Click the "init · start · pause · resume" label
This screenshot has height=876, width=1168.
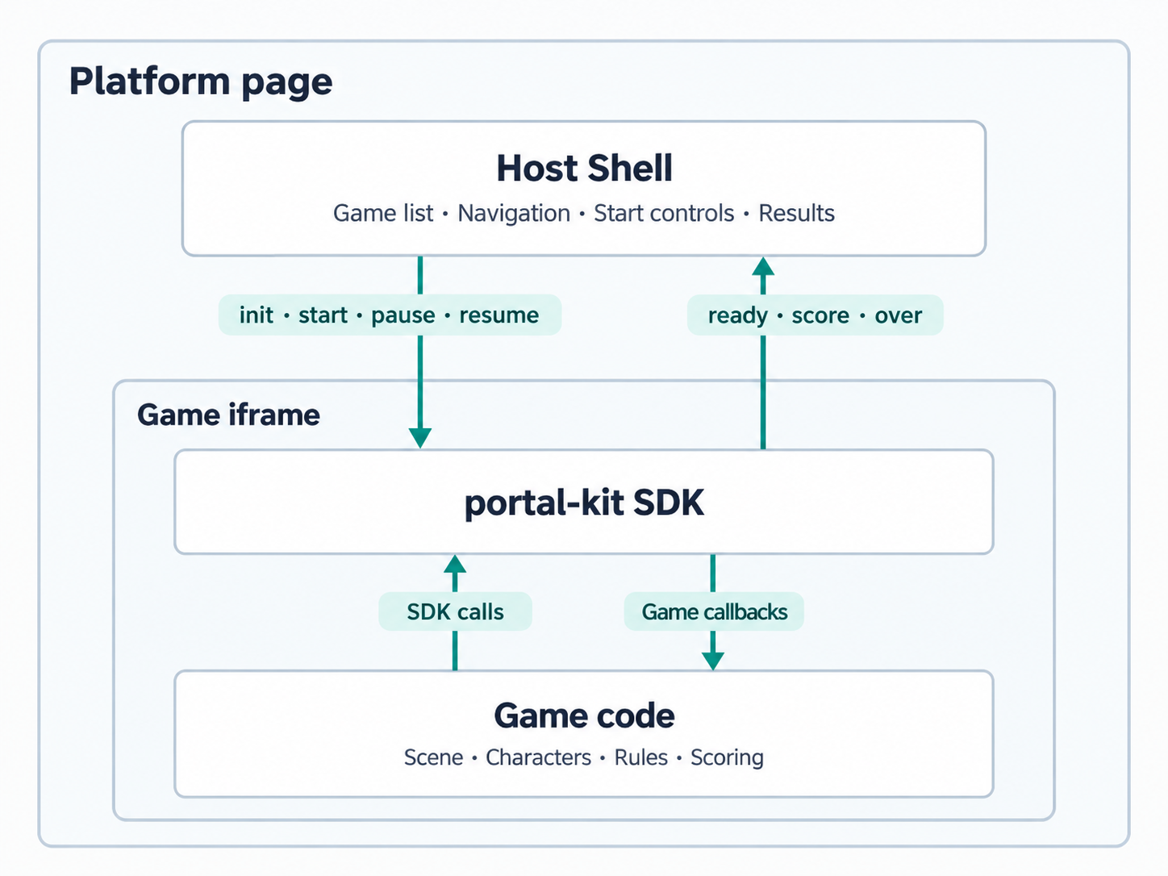click(390, 315)
